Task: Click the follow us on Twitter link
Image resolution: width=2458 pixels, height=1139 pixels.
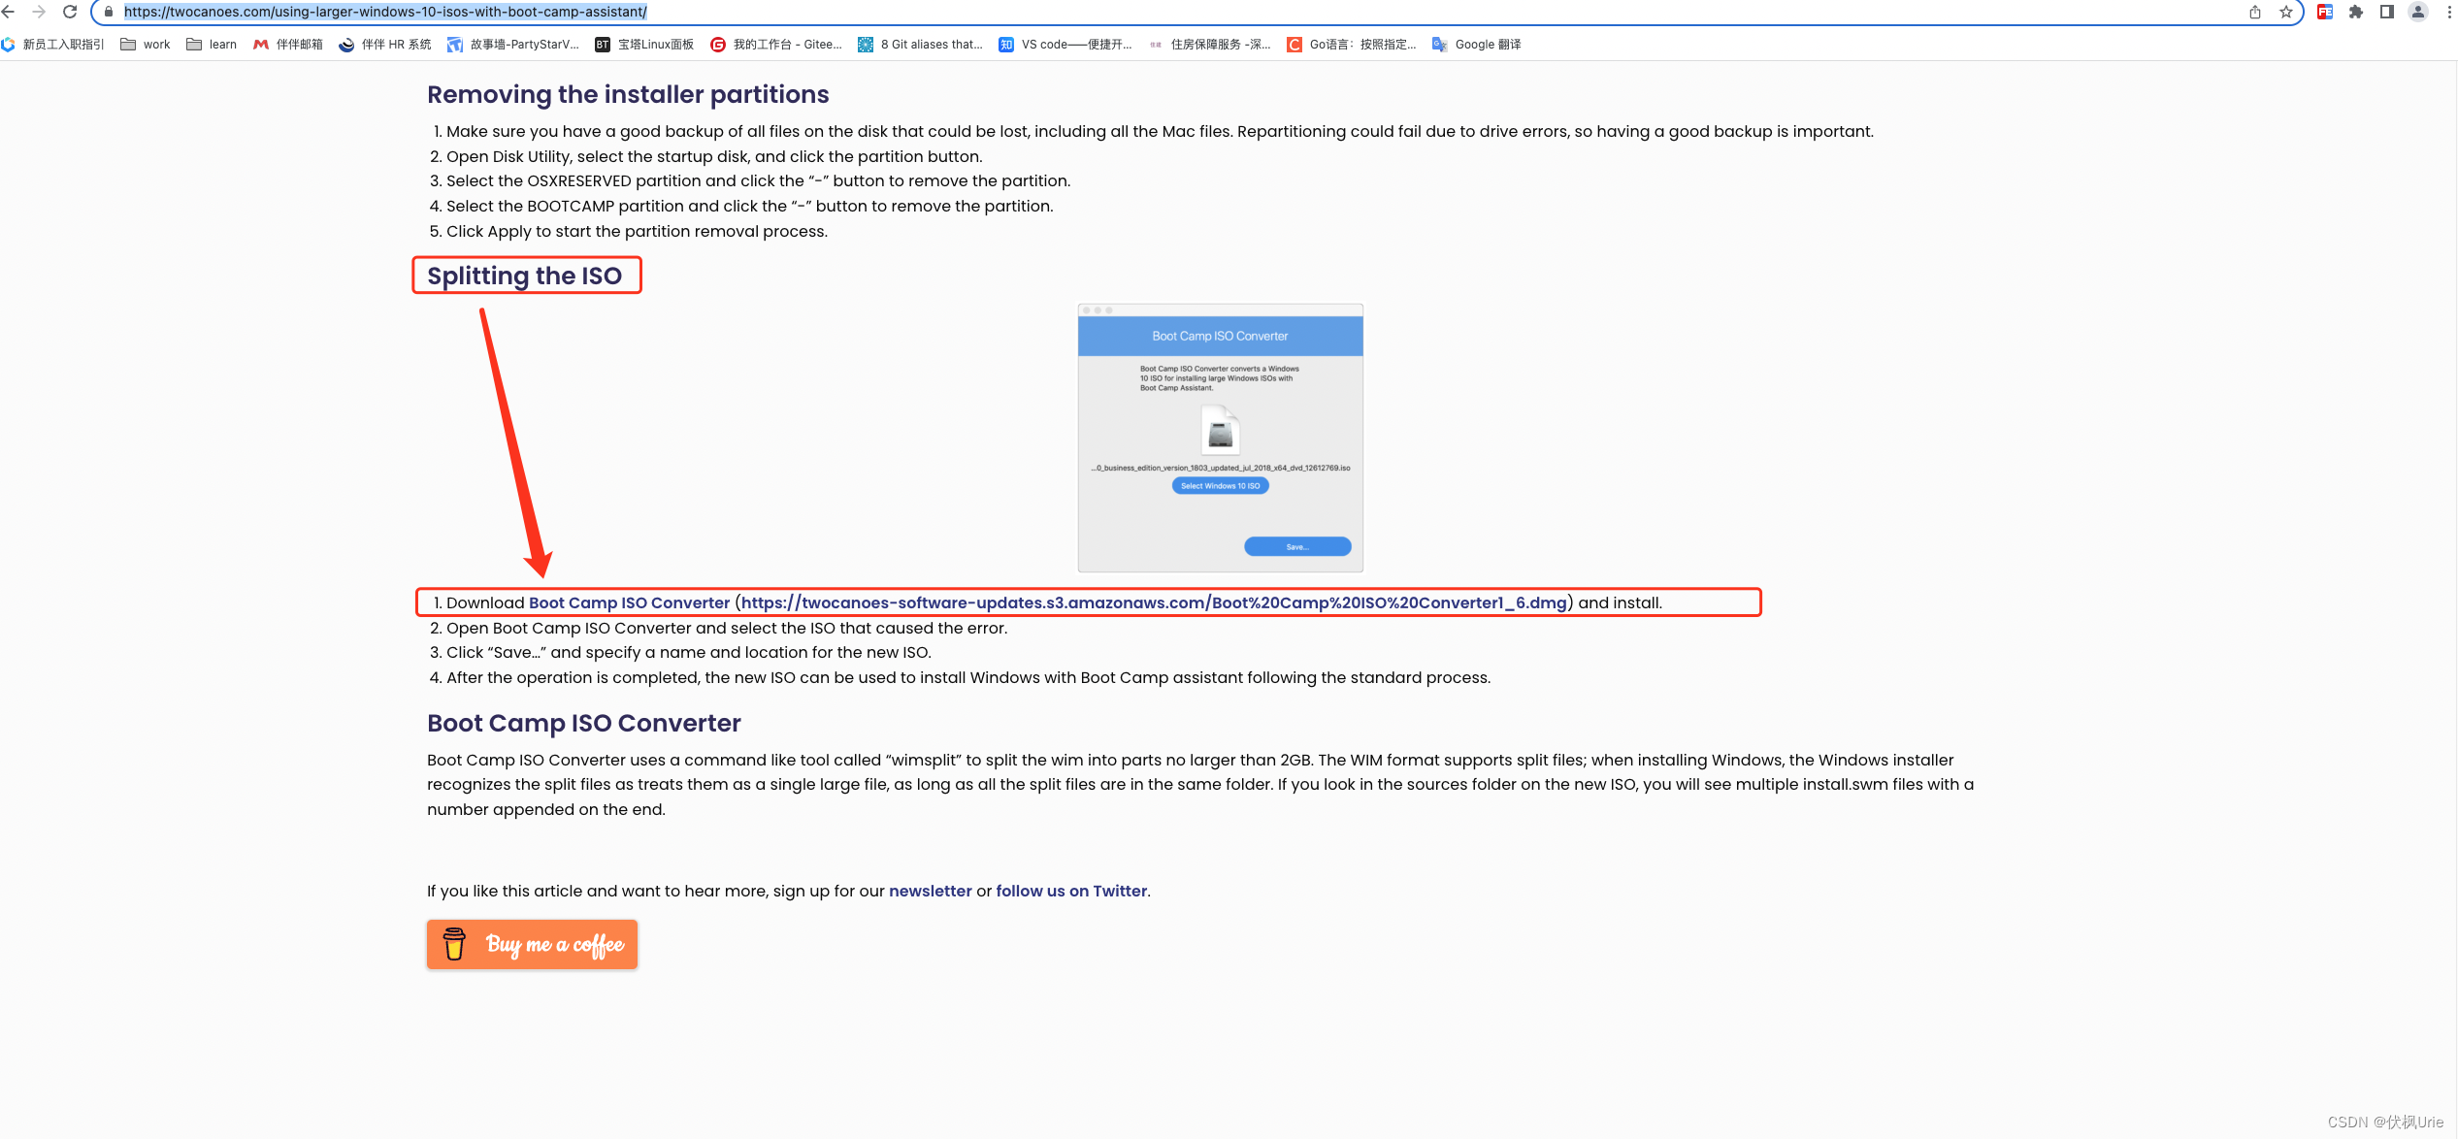Action: [x=1070, y=891]
